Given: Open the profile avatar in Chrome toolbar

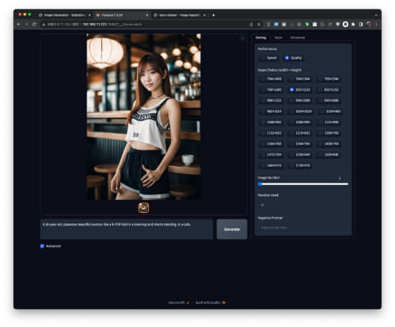Looking at the screenshot, I should pyautogui.click(x=369, y=25).
